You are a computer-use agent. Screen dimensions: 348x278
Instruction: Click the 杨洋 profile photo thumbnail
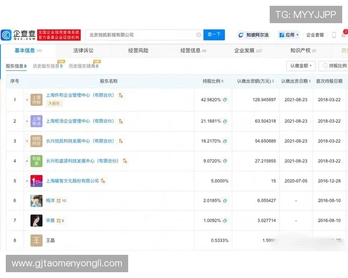(x=37, y=201)
